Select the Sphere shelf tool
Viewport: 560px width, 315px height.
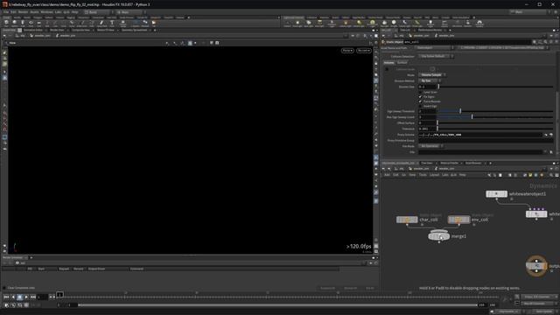point(15,24)
